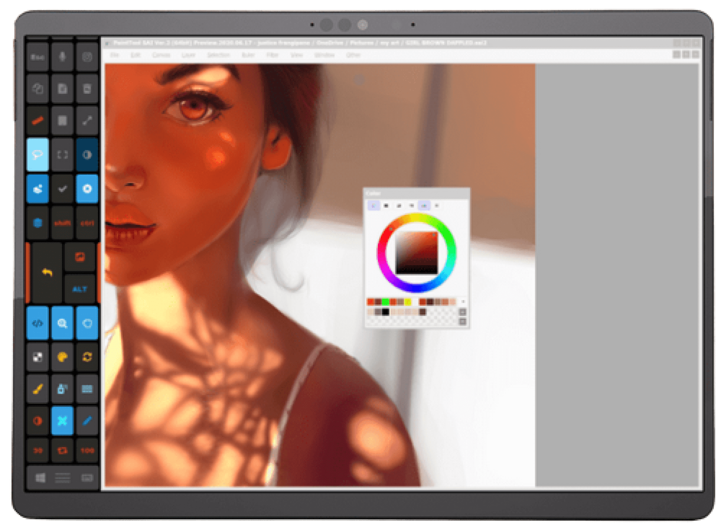Image resolution: width=721 pixels, height=525 pixels.
Task: Open the Windows Start button on panel
Action: [x=40, y=478]
